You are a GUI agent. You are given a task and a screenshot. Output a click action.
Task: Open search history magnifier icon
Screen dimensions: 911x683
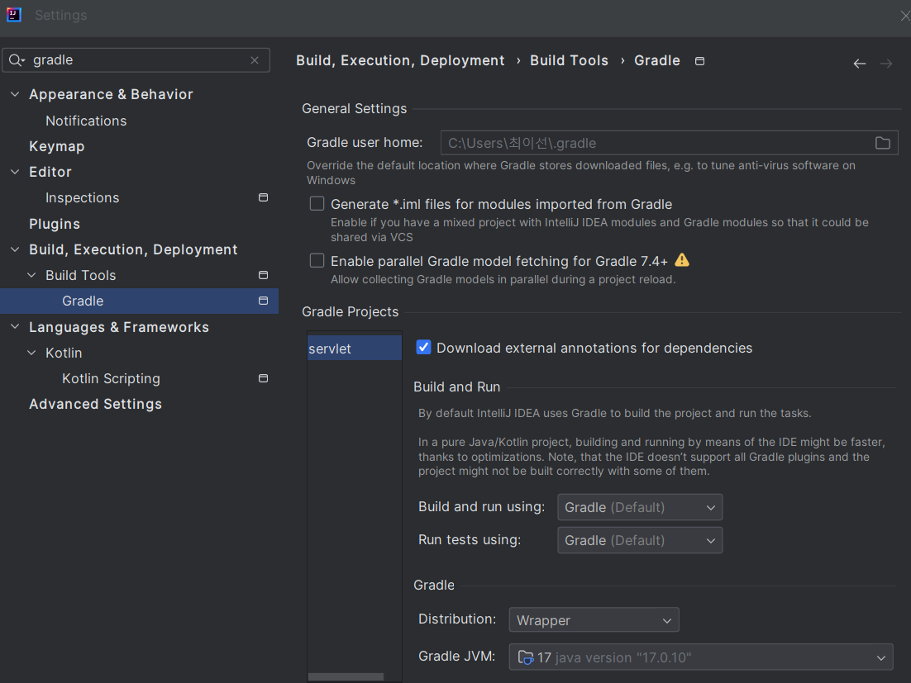[17, 60]
